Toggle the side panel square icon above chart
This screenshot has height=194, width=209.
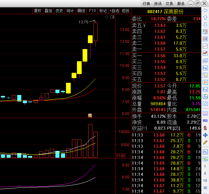point(112,17)
